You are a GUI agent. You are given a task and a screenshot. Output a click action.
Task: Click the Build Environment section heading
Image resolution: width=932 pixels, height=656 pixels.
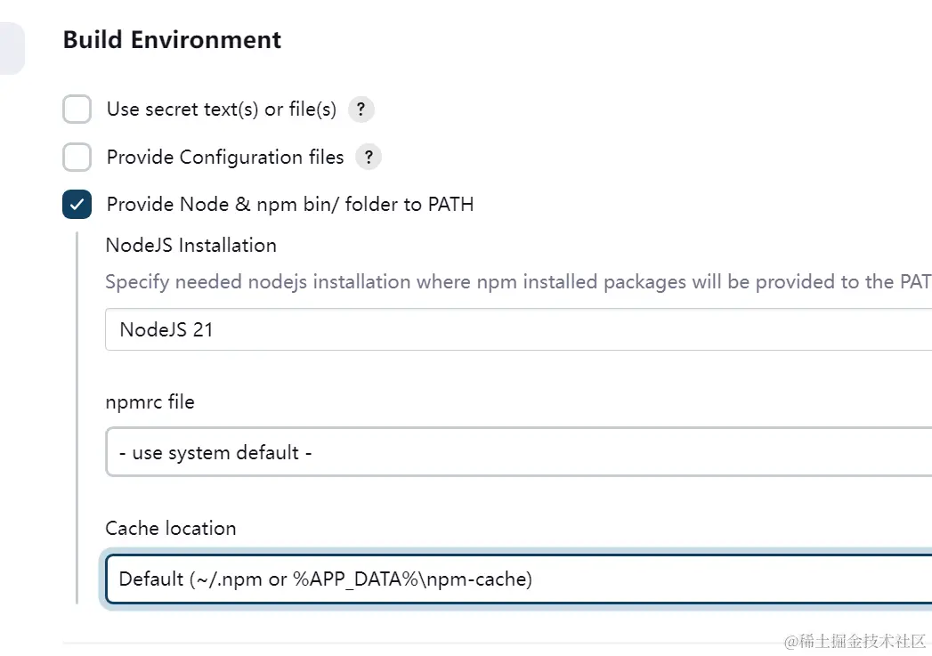(x=172, y=40)
